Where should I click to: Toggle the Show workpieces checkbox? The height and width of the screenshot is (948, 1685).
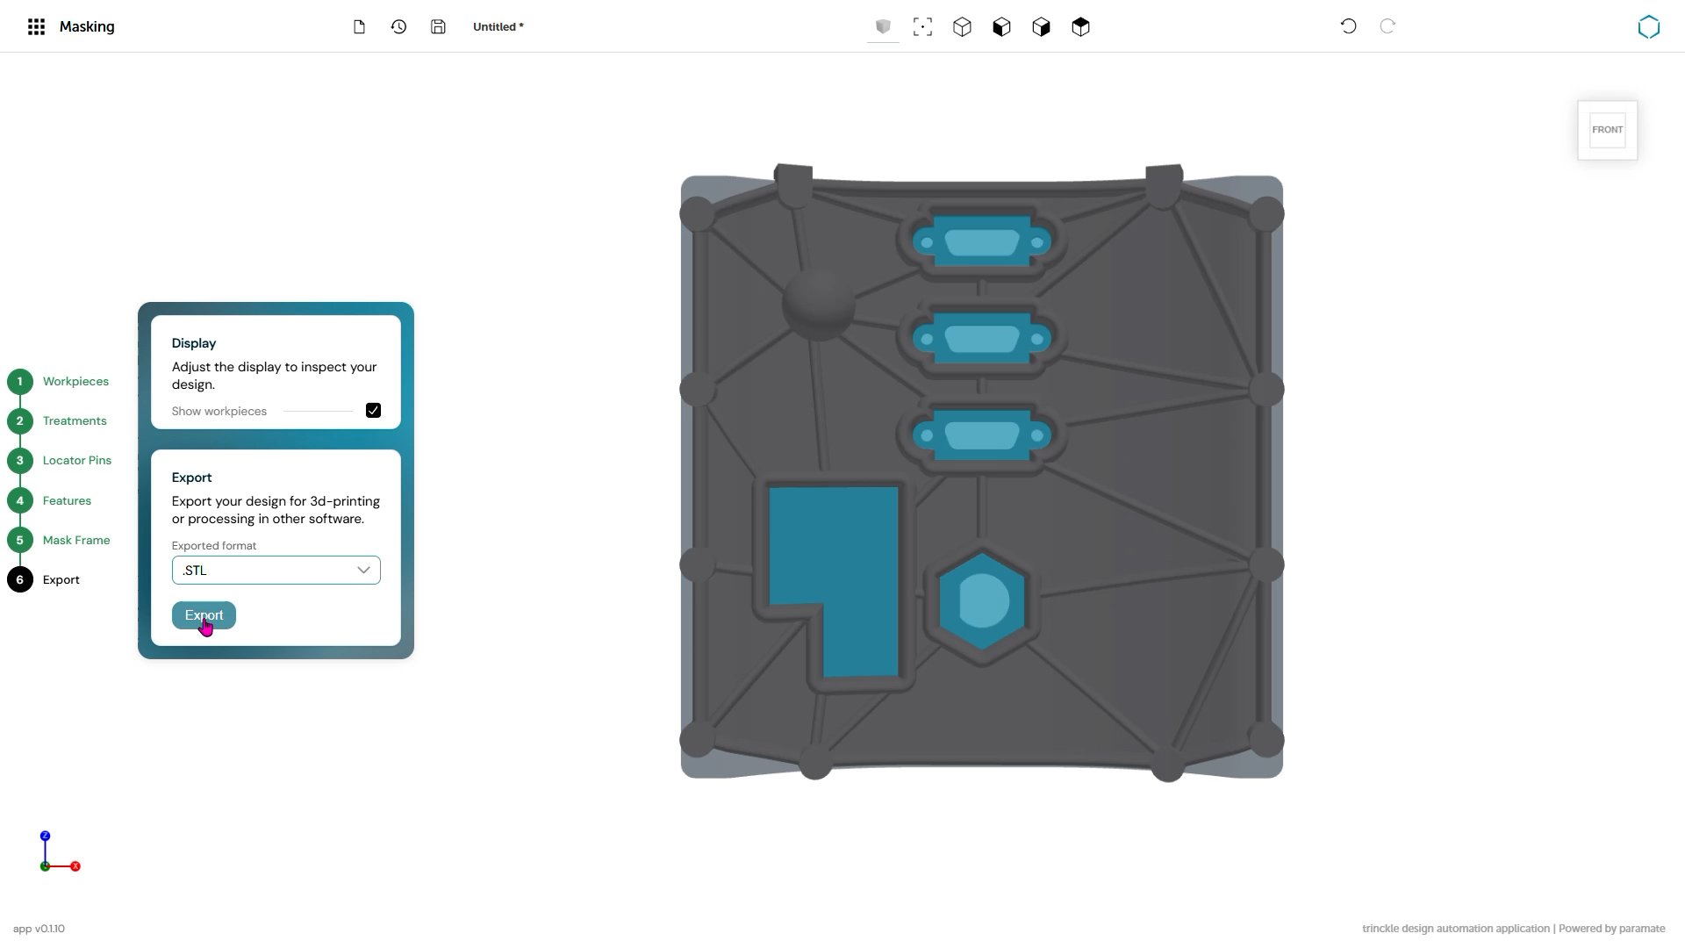(373, 411)
